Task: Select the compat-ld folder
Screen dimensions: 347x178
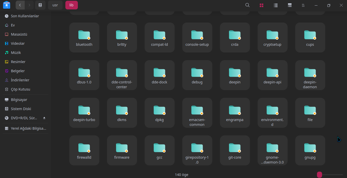Action: tap(160, 38)
